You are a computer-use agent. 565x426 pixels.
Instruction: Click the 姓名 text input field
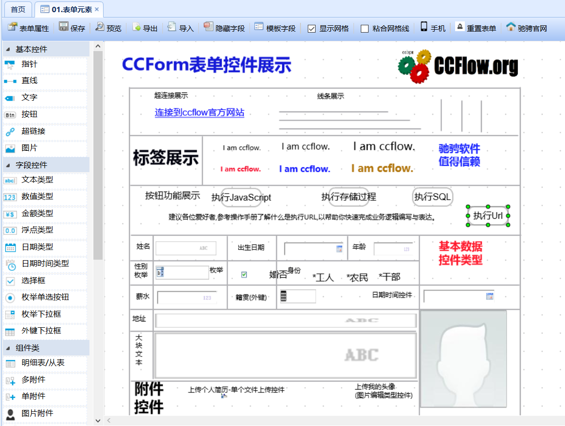(186, 248)
